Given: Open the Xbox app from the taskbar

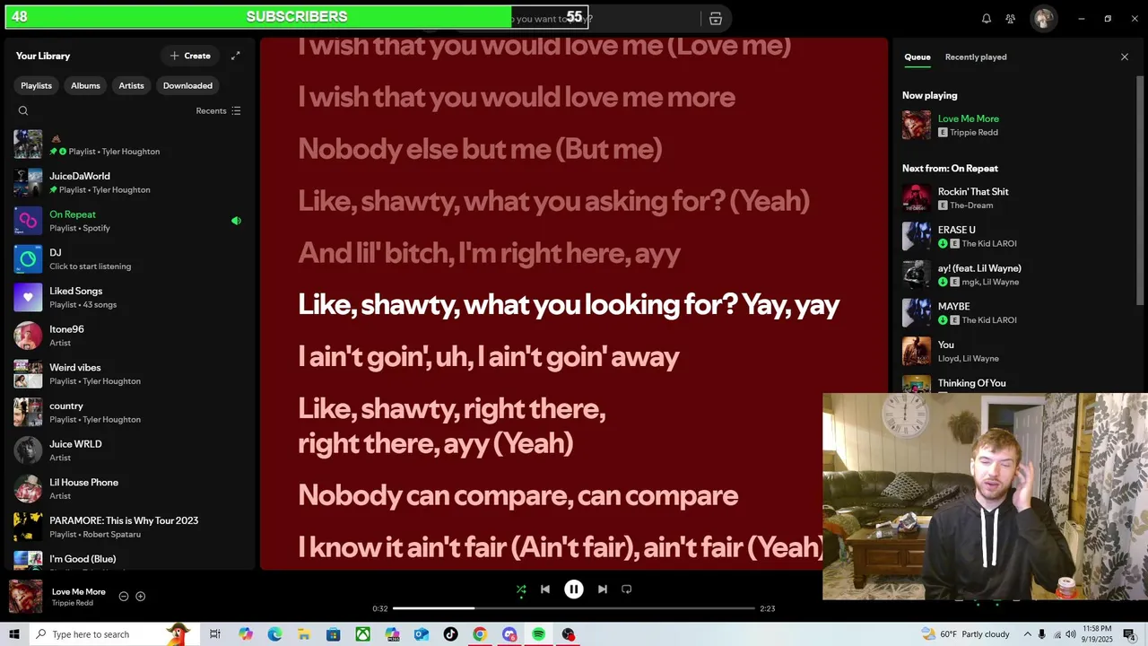Looking at the screenshot, I should 362,634.
